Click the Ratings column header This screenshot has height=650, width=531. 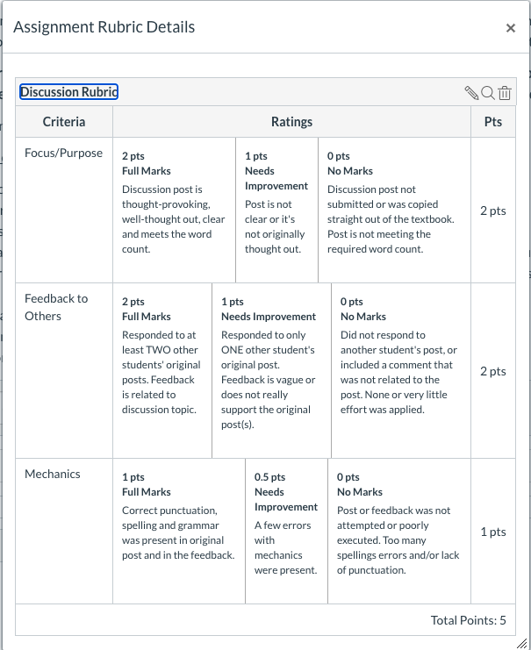click(x=291, y=122)
